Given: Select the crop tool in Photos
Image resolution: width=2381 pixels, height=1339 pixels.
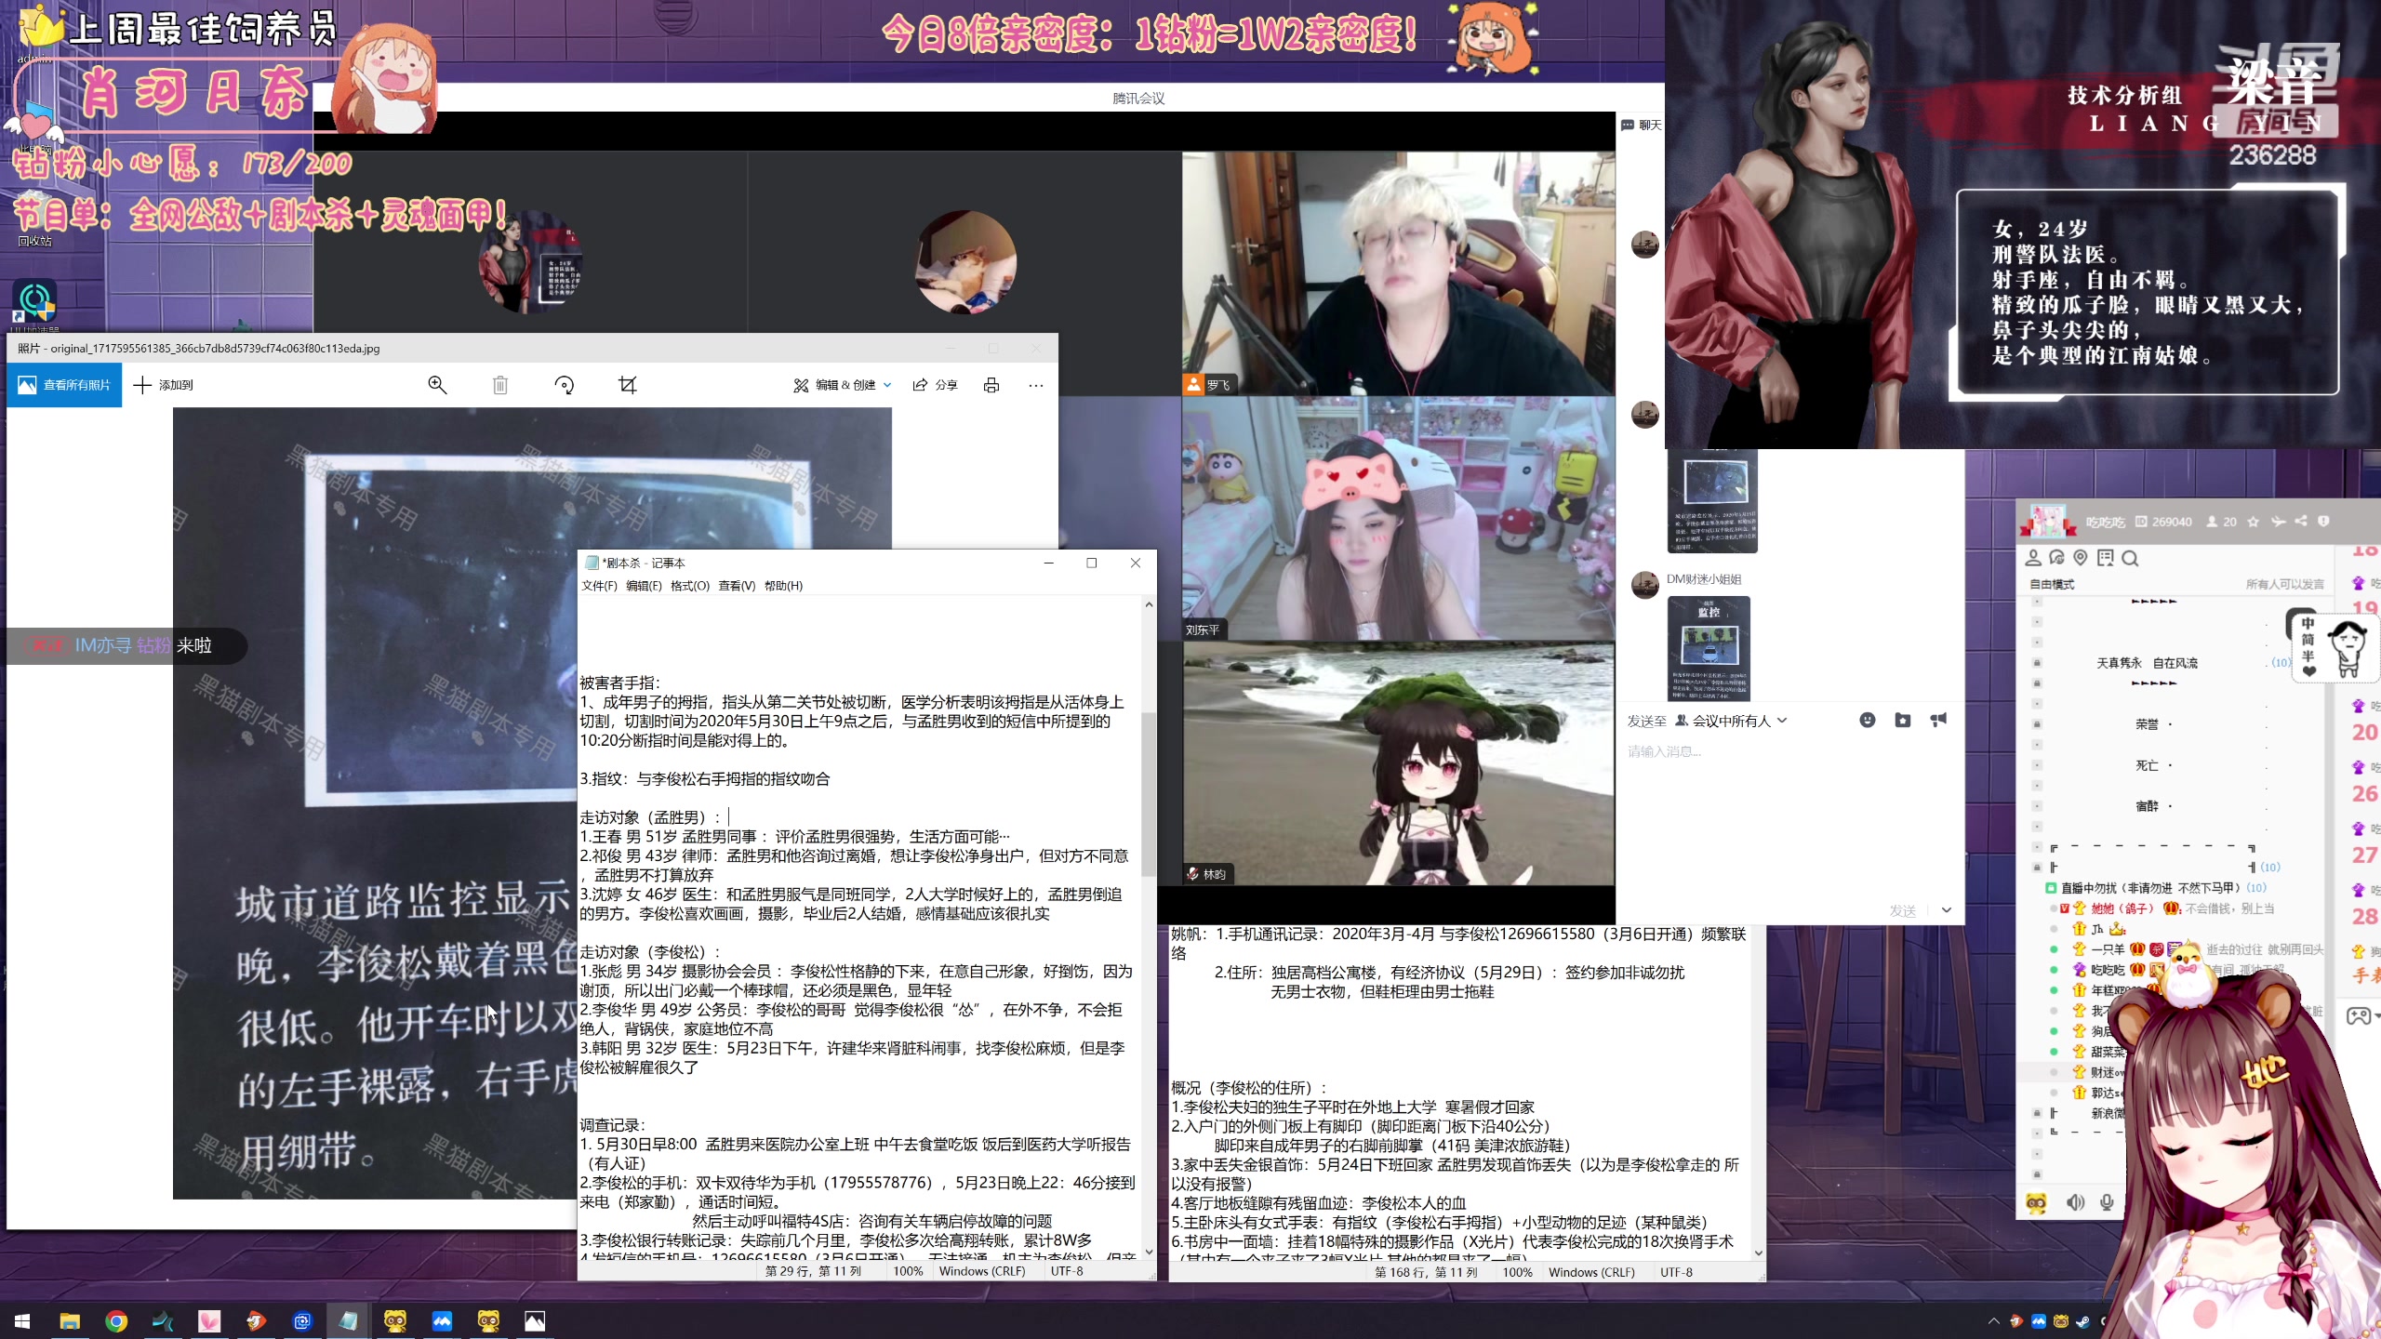Looking at the screenshot, I should 628,385.
